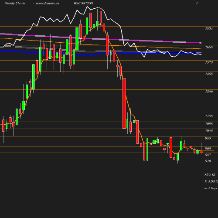Click the 'Weekly Charts' title text

click(x=15, y=3)
